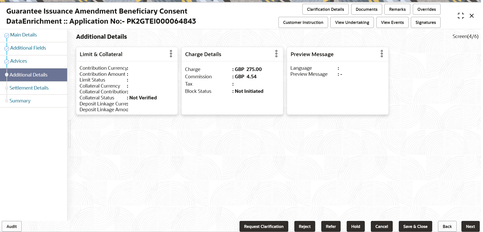
Task: Click Request Clarification button
Action: click(264, 226)
